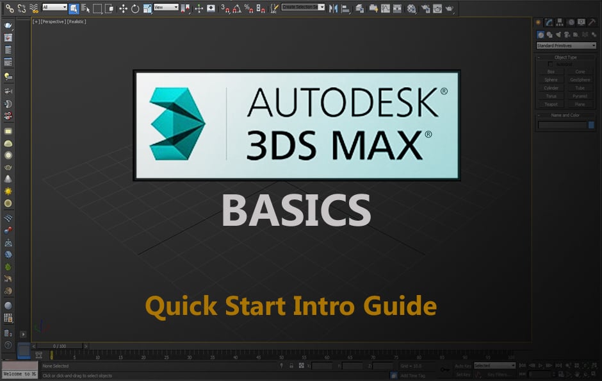
Task: Open Render Setup
Action: [x=425, y=8]
